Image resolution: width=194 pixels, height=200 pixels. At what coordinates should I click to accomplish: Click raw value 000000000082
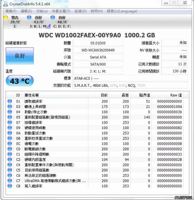tap(169, 128)
